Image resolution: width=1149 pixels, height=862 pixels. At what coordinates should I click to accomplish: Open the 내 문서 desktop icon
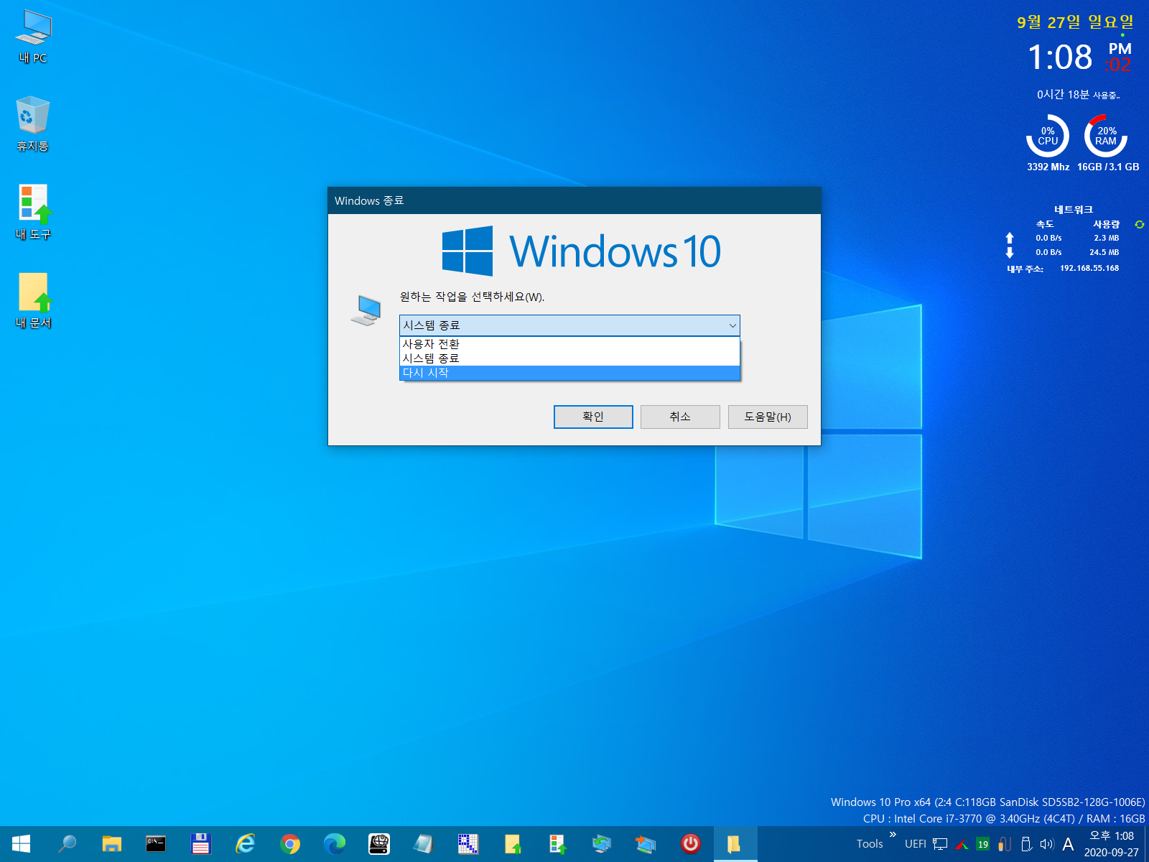coord(33,301)
